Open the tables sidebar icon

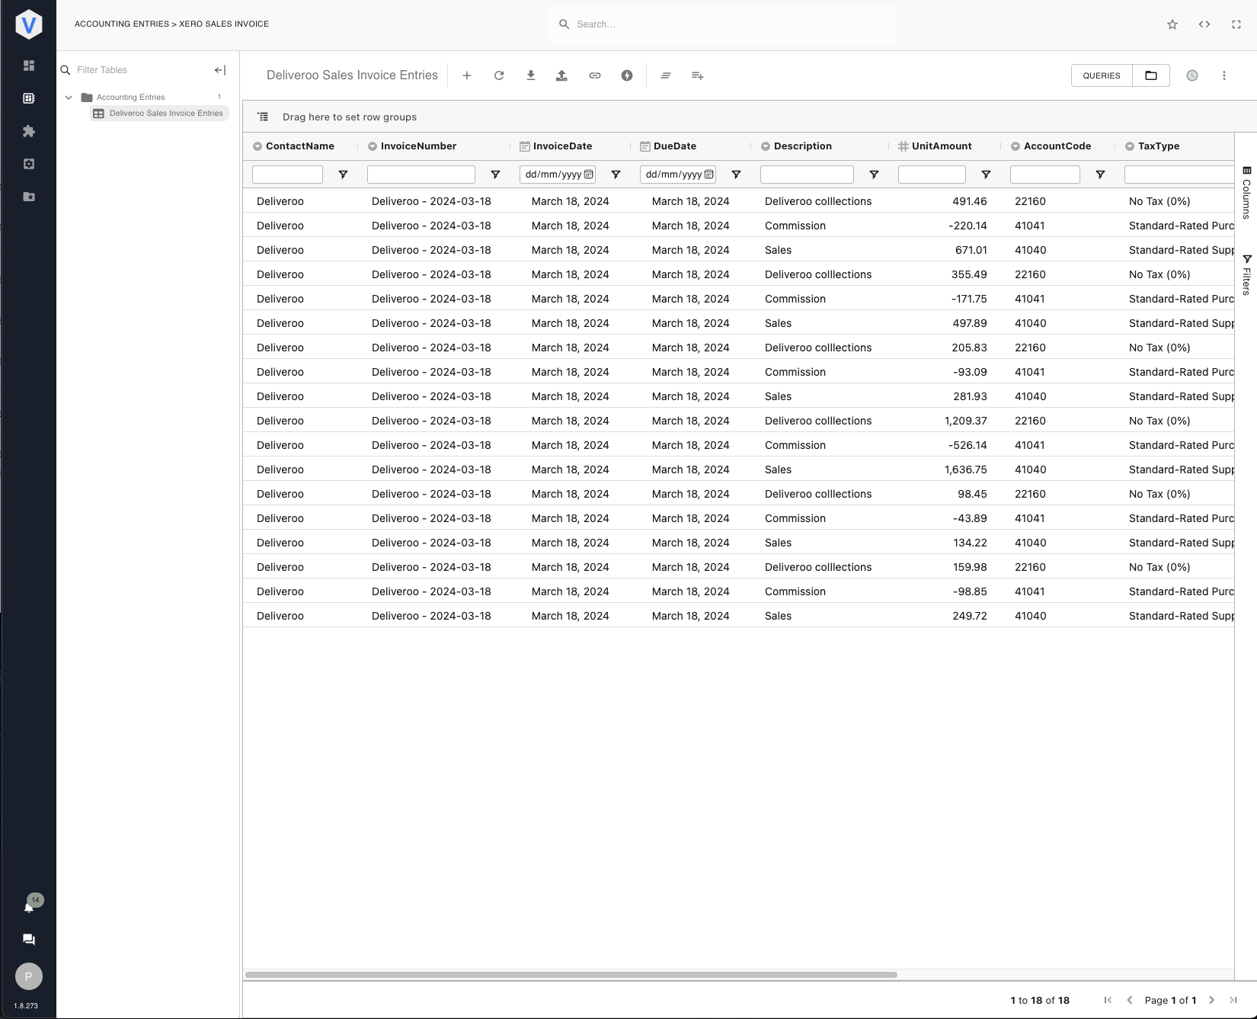(29, 98)
